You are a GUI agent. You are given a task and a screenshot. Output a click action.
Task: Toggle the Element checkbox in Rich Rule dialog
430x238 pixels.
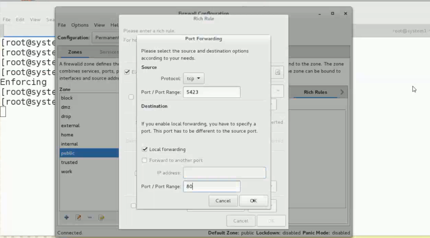(x=127, y=72)
